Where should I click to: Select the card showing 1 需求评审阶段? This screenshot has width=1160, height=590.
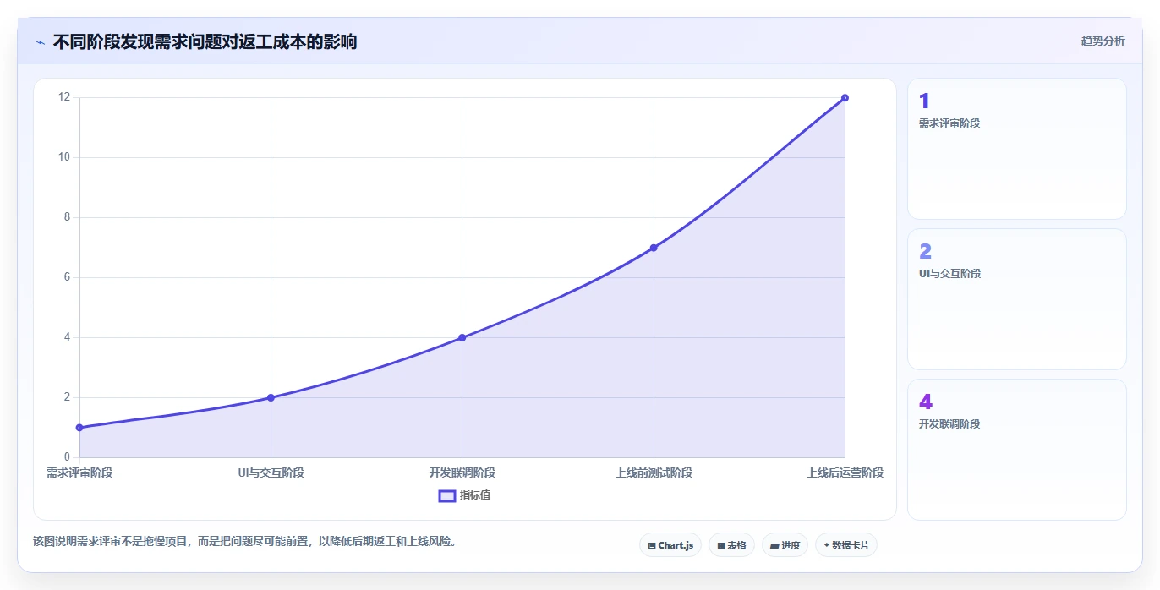(x=1016, y=149)
